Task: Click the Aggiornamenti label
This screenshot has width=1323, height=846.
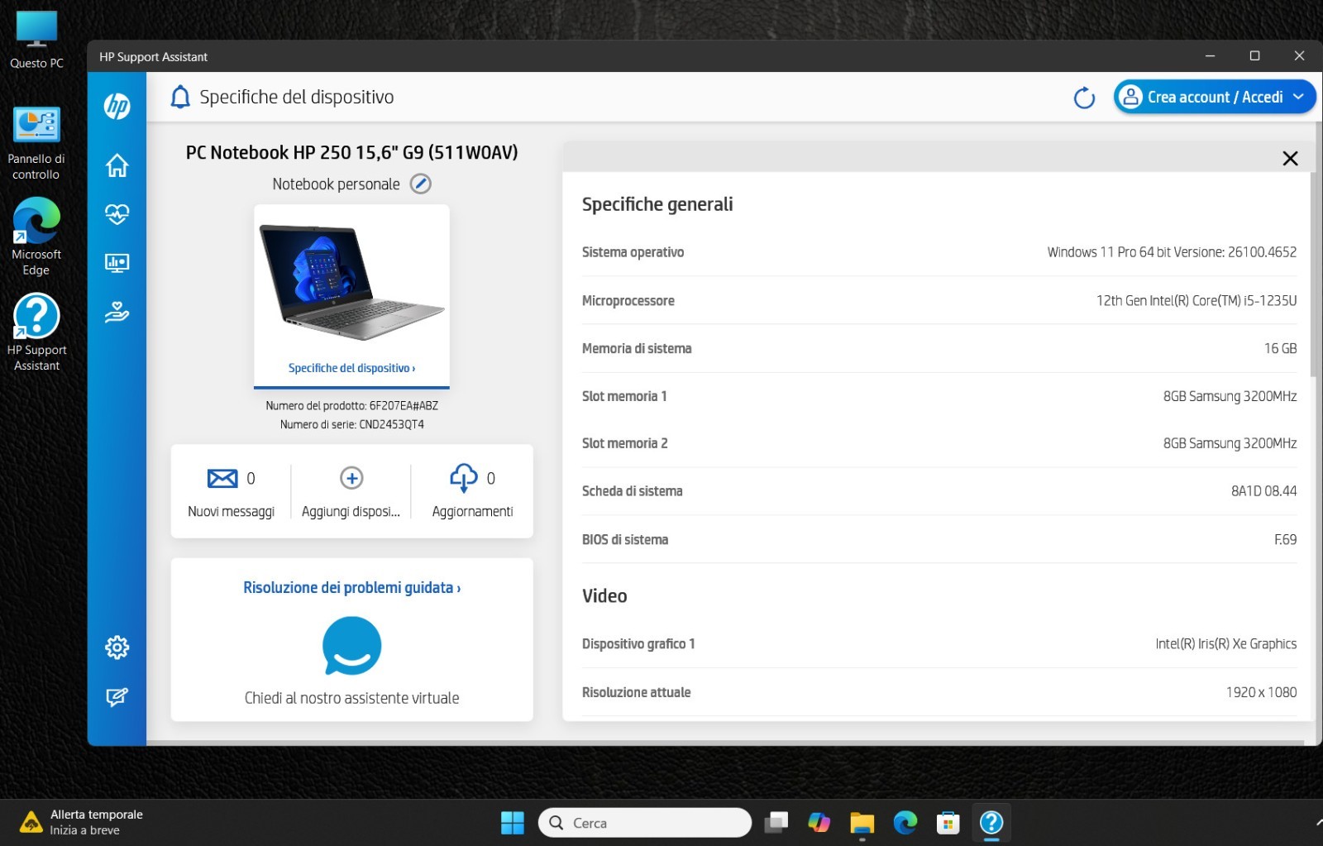Action: (472, 512)
